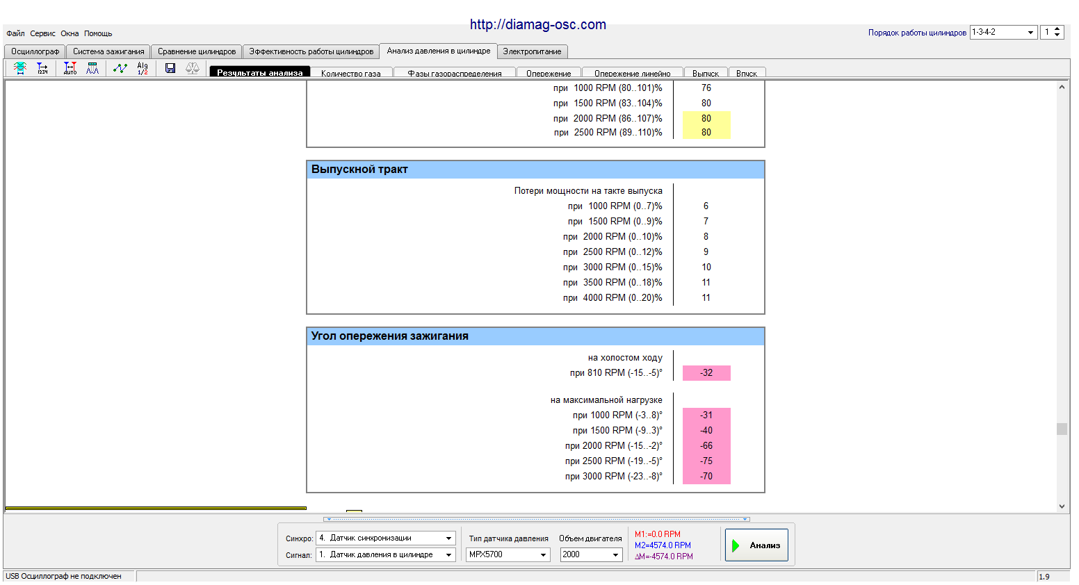This screenshot has height=585, width=1079.
Task: Open the diamag-osc.com website link
Action: click(x=538, y=24)
